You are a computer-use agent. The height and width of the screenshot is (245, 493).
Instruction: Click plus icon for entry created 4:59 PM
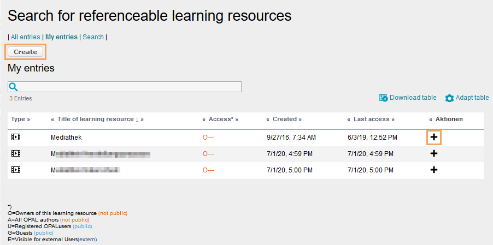point(434,154)
